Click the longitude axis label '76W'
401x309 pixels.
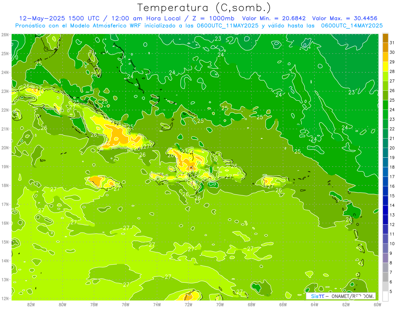tap(126, 304)
